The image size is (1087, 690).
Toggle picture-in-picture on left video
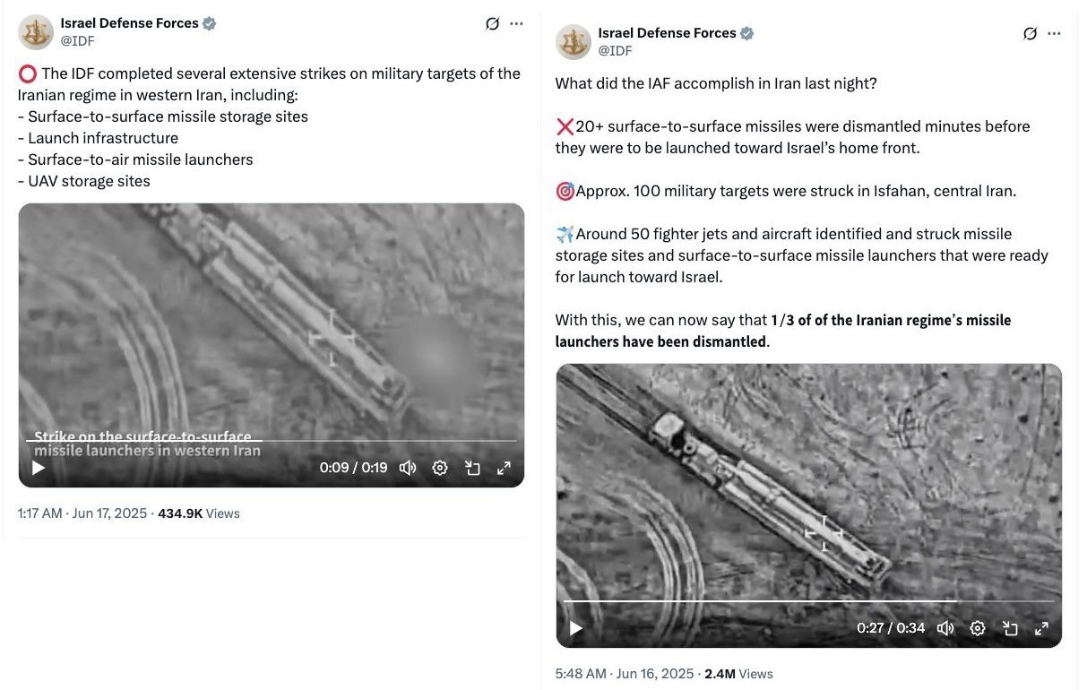472,468
